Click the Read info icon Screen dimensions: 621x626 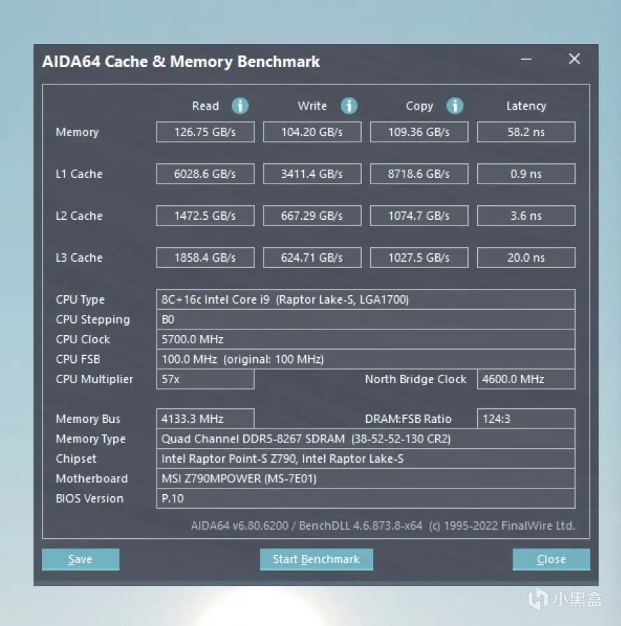[240, 106]
